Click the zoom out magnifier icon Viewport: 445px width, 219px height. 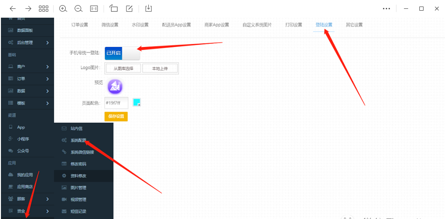(78, 8)
